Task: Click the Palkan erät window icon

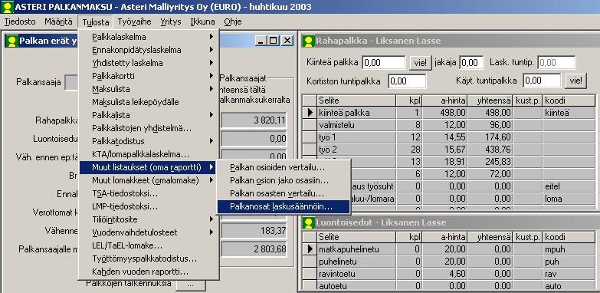Action: pos(11,41)
